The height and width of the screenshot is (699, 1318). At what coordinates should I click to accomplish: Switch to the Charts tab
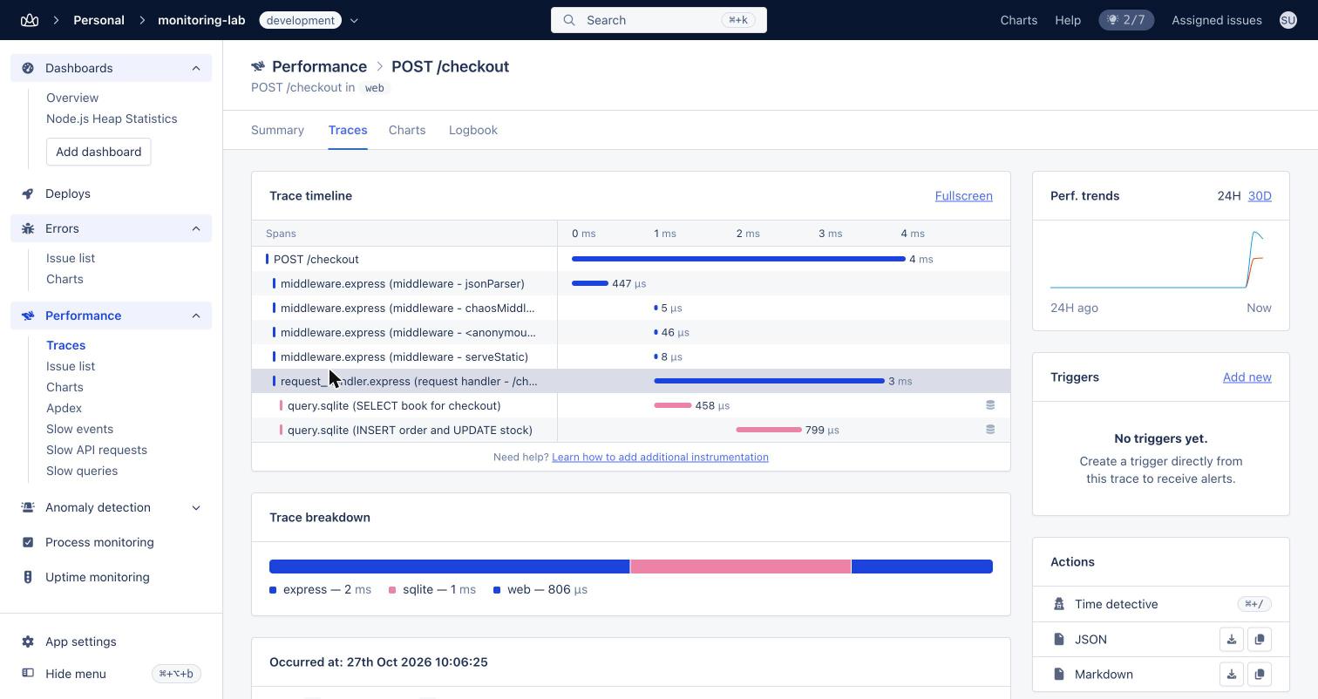coord(407,130)
